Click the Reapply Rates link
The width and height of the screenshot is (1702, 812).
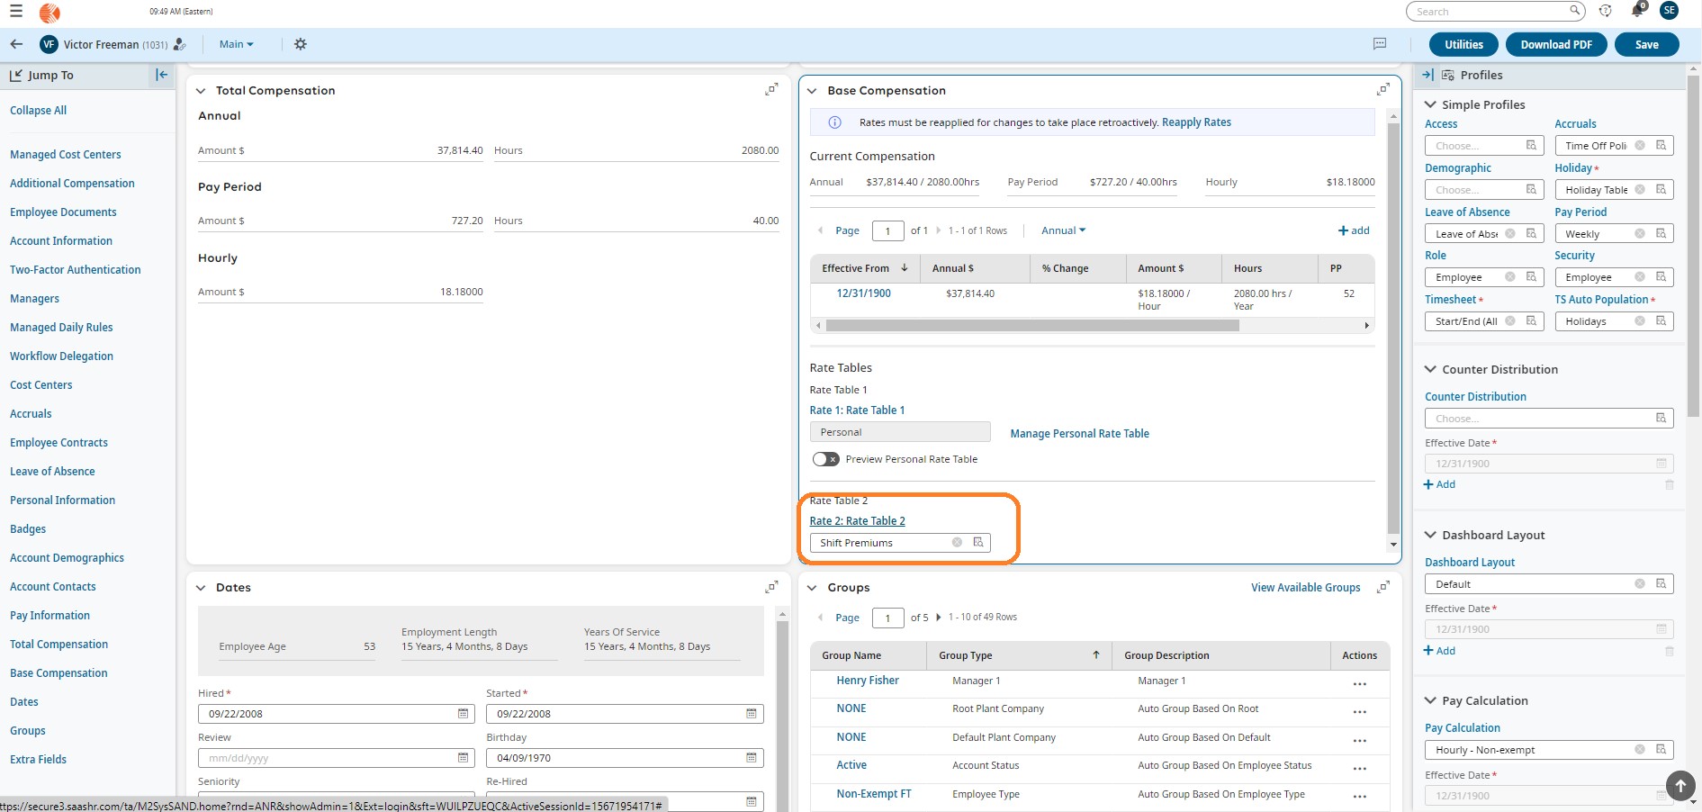(1196, 122)
